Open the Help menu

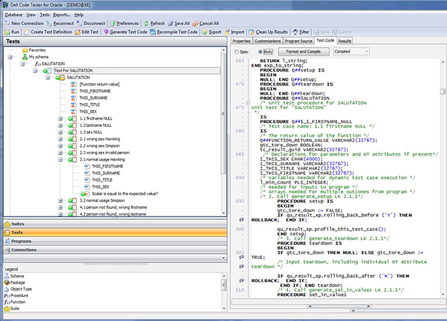[x=79, y=15]
